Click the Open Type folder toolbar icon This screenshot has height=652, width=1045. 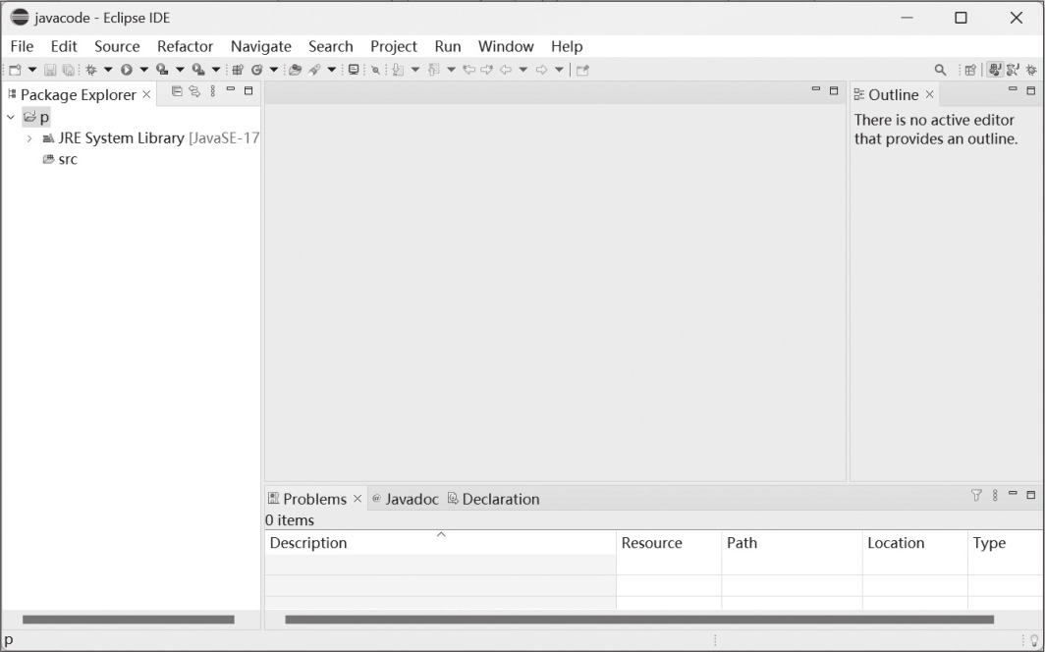coord(295,70)
